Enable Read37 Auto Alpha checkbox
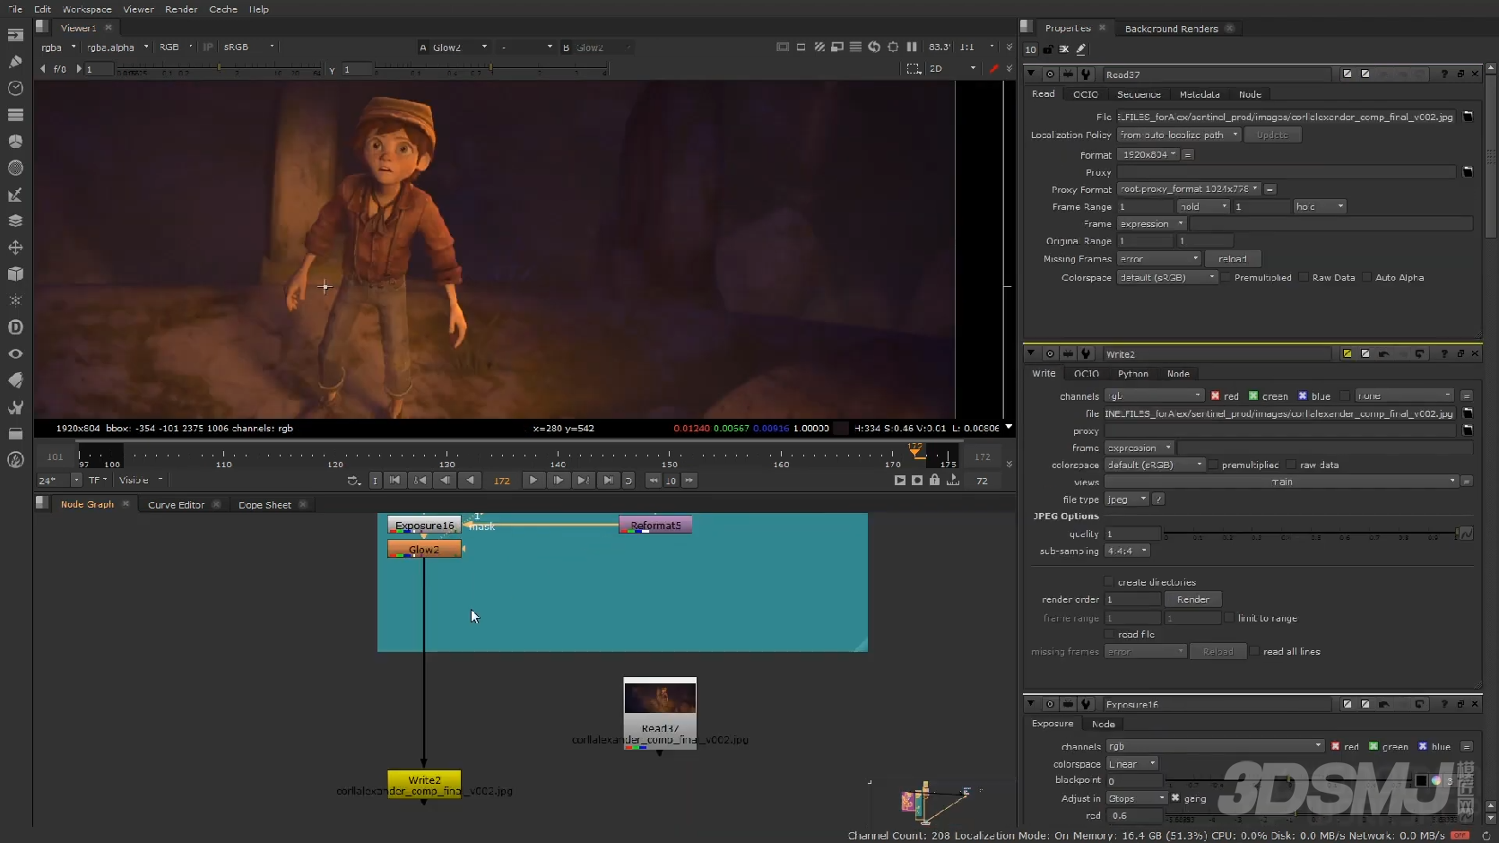1499x843 pixels. (x=1367, y=277)
